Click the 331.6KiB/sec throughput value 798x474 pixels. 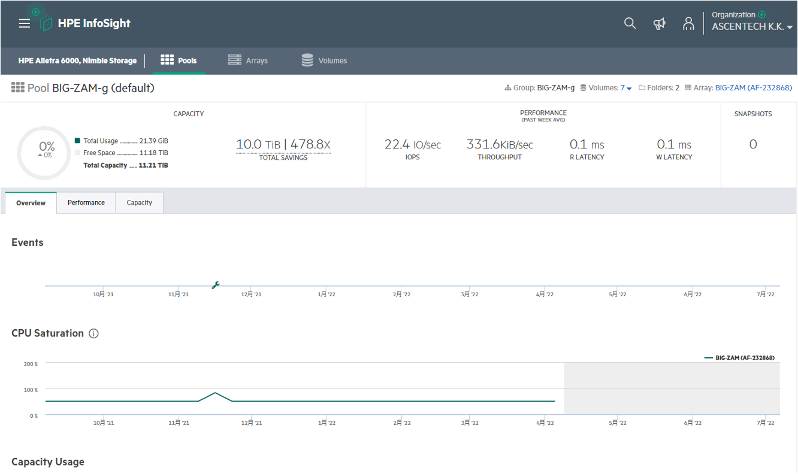[500, 144]
